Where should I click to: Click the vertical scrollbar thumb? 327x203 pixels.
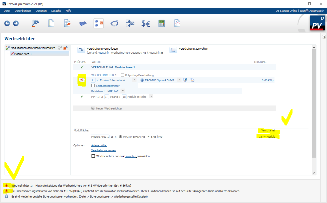pos(314,103)
